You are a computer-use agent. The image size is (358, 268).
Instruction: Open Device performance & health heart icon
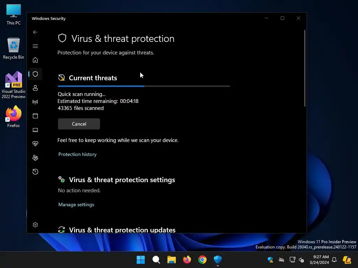[35, 144]
